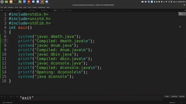186x104 pixels.
Task: Click the find input field containing "exit"
Action: 91,98
